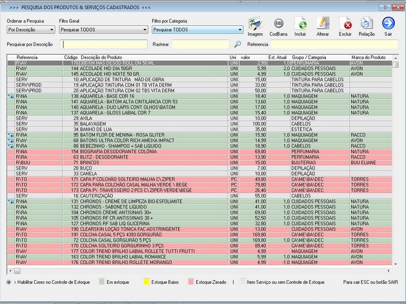
Task: Select the 300 KM MAS DESOD ROLL ON 50 ML row
Action: coord(199,63)
